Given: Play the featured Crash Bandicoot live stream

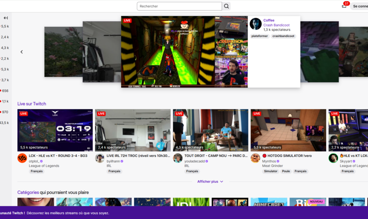Looking at the screenshot, I should point(184,52).
